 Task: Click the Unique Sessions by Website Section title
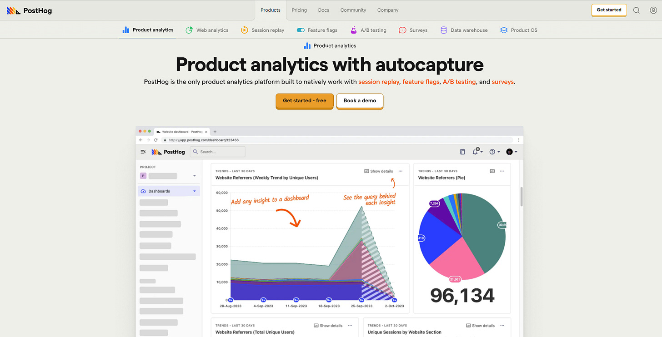404,332
